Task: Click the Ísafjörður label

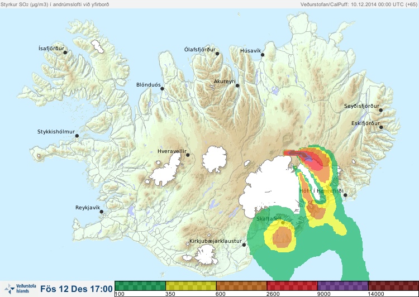Action: [x=51, y=49]
